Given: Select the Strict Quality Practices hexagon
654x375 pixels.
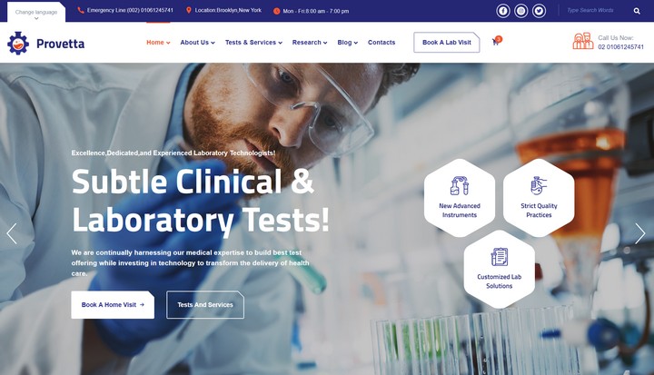Looking at the screenshot, I should click(539, 198).
